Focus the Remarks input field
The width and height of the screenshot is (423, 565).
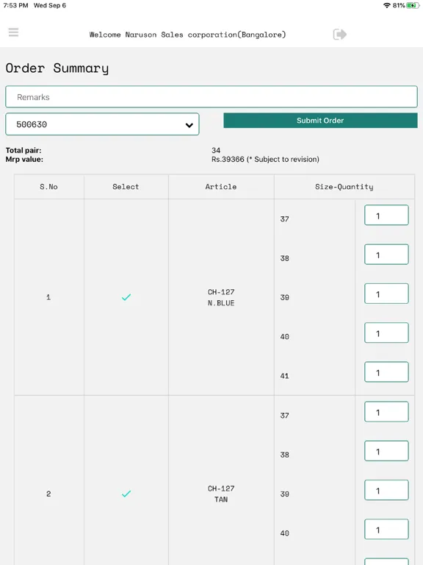coord(211,97)
